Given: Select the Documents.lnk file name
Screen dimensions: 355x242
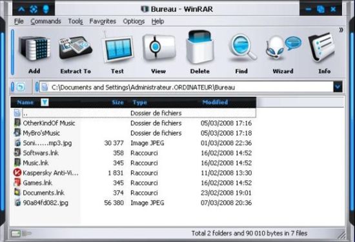Looking at the screenshot, I should [x=43, y=193].
